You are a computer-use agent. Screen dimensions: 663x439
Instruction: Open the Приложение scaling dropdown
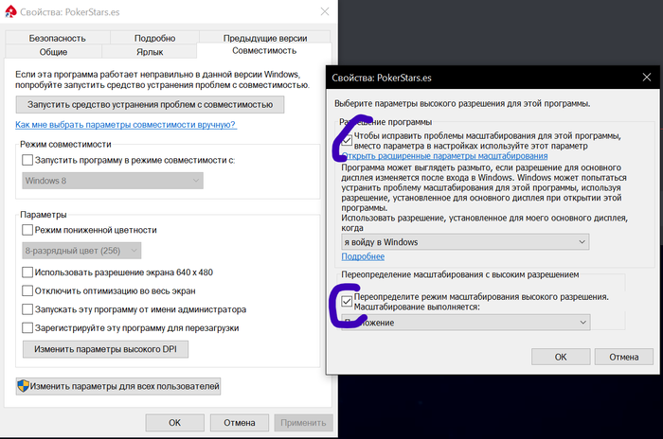click(466, 323)
